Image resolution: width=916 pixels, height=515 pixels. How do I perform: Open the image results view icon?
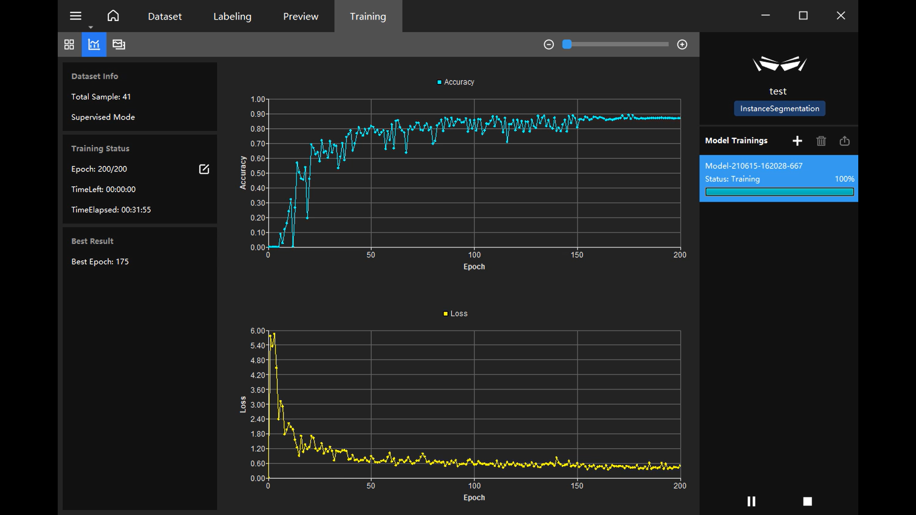point(119,44)
